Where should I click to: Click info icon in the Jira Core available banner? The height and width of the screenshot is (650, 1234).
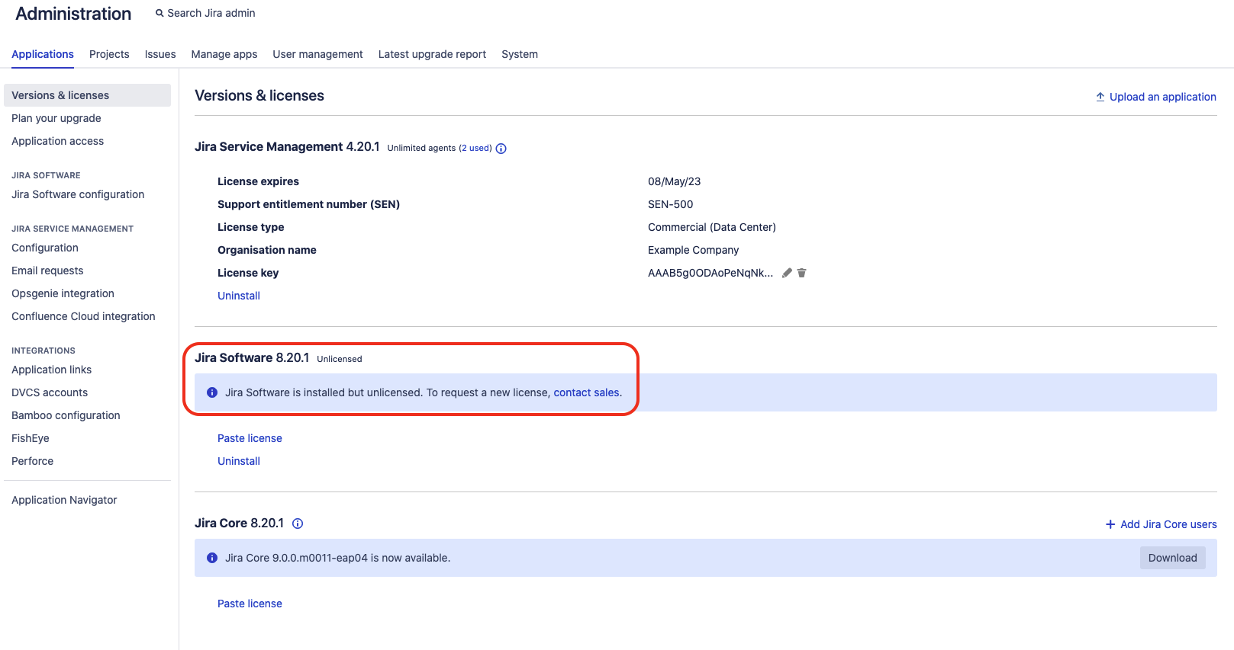click(x=212, y=558)
